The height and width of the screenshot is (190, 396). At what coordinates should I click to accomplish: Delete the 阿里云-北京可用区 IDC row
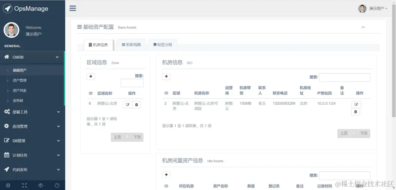(356, 112)
